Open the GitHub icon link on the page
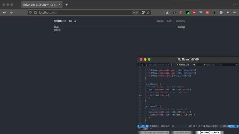 click(75, 21)
